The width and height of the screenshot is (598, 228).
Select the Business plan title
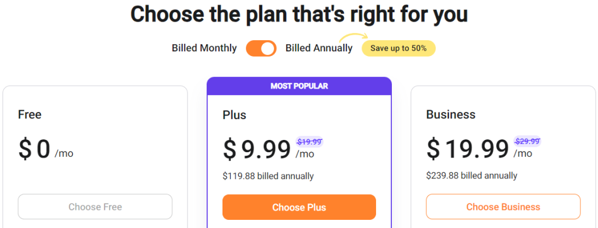tap(451, 114)
